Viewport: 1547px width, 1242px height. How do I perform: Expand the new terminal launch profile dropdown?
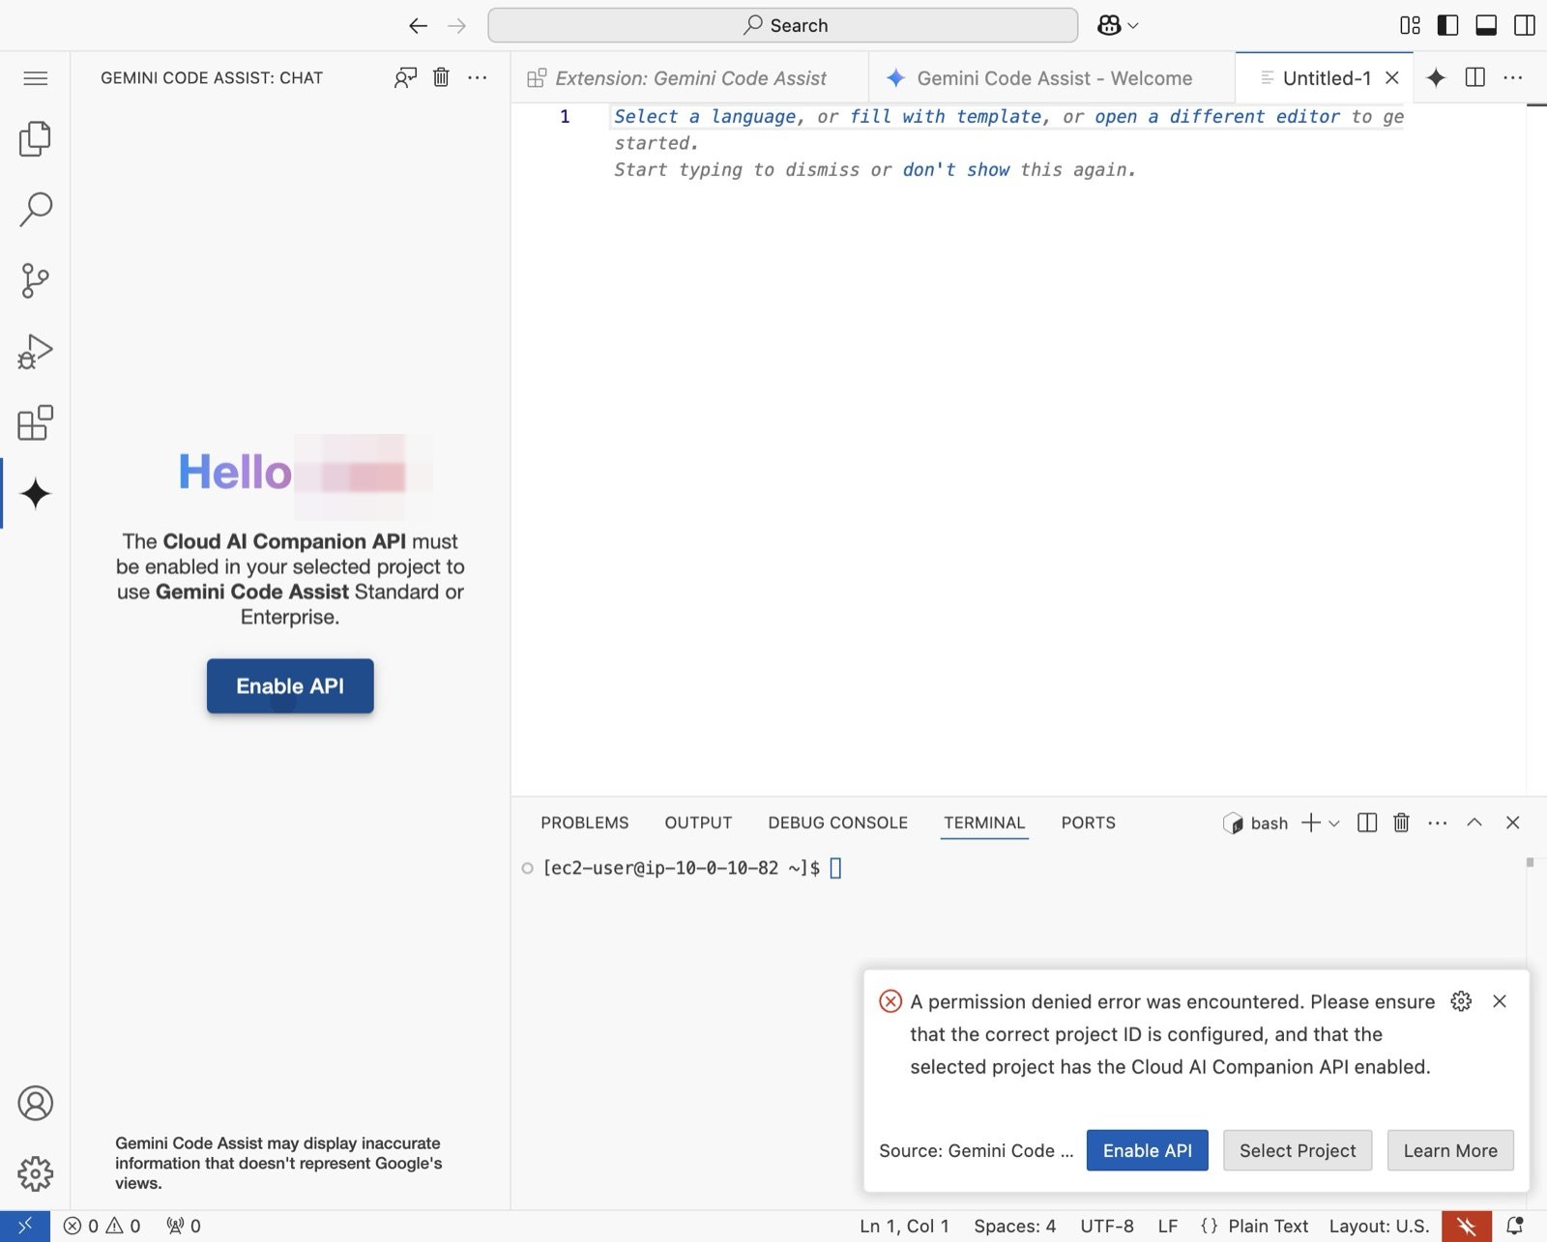pos(1334,823)
